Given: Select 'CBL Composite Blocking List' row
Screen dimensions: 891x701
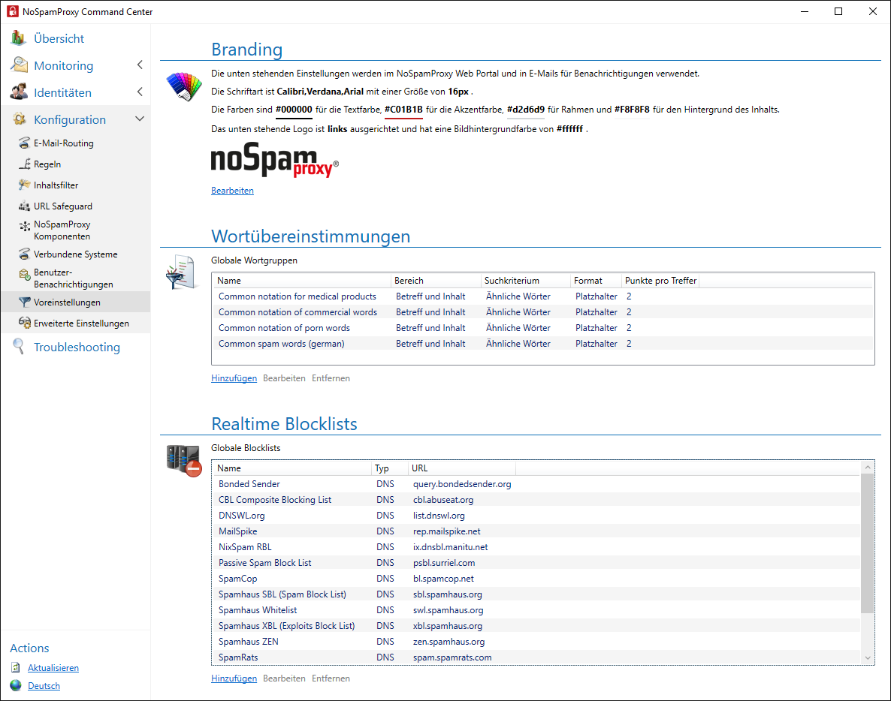Looking at the screenshot, I should pyautogui.click(x=537, y=500).
